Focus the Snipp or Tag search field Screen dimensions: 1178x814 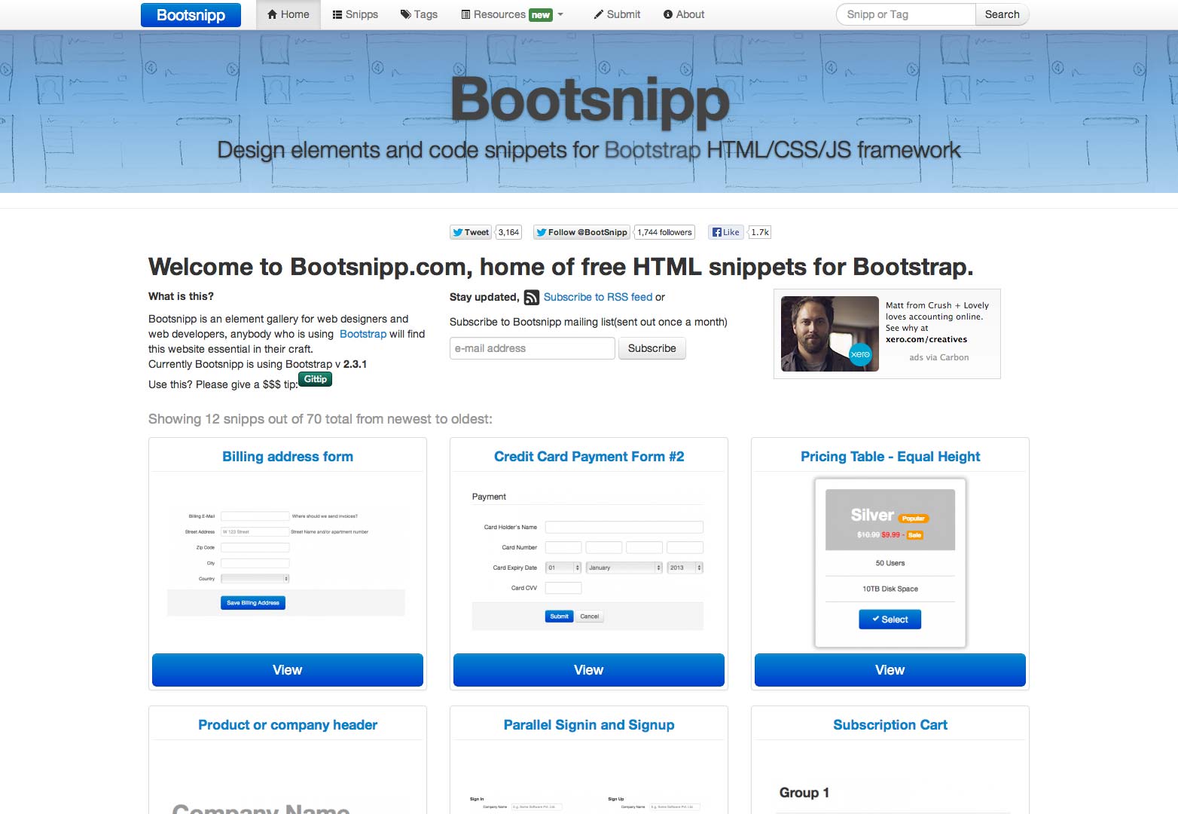(x=906, y=14)
